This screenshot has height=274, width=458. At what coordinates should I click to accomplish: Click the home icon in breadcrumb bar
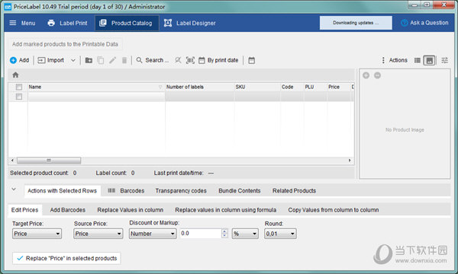coord(15,75)
